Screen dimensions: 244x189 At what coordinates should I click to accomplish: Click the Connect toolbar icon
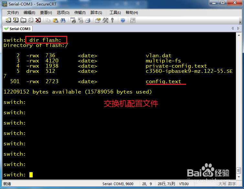click(x=8, y=20)
